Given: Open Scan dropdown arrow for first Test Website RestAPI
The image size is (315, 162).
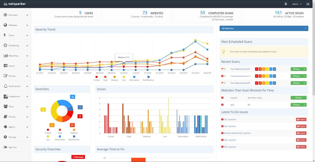Looking at the screenshot, I should click(x=304, y=69).
